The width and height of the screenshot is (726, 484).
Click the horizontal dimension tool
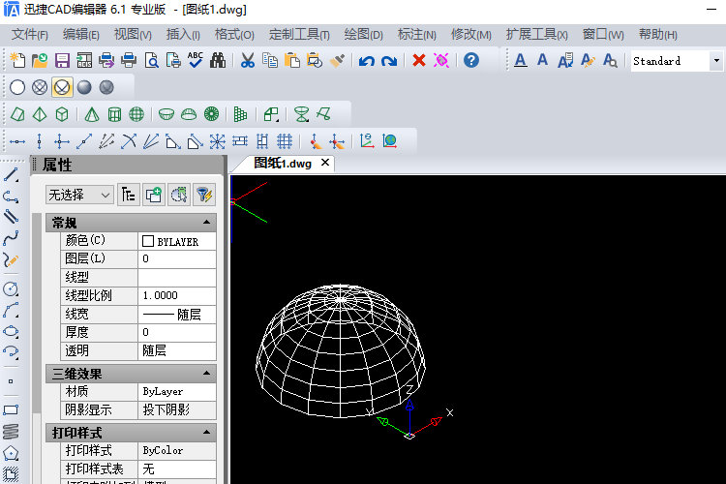17,141
